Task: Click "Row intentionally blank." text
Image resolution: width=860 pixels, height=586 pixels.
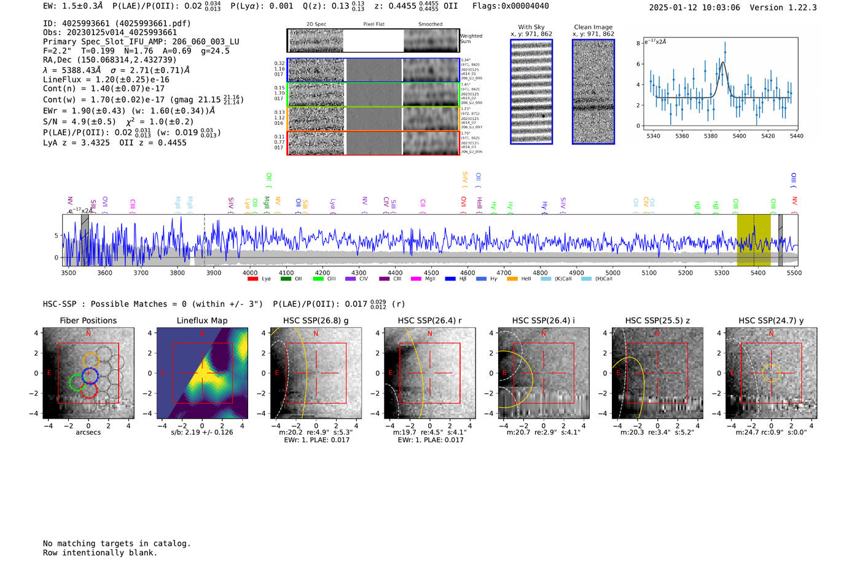Action: (100, 553)
